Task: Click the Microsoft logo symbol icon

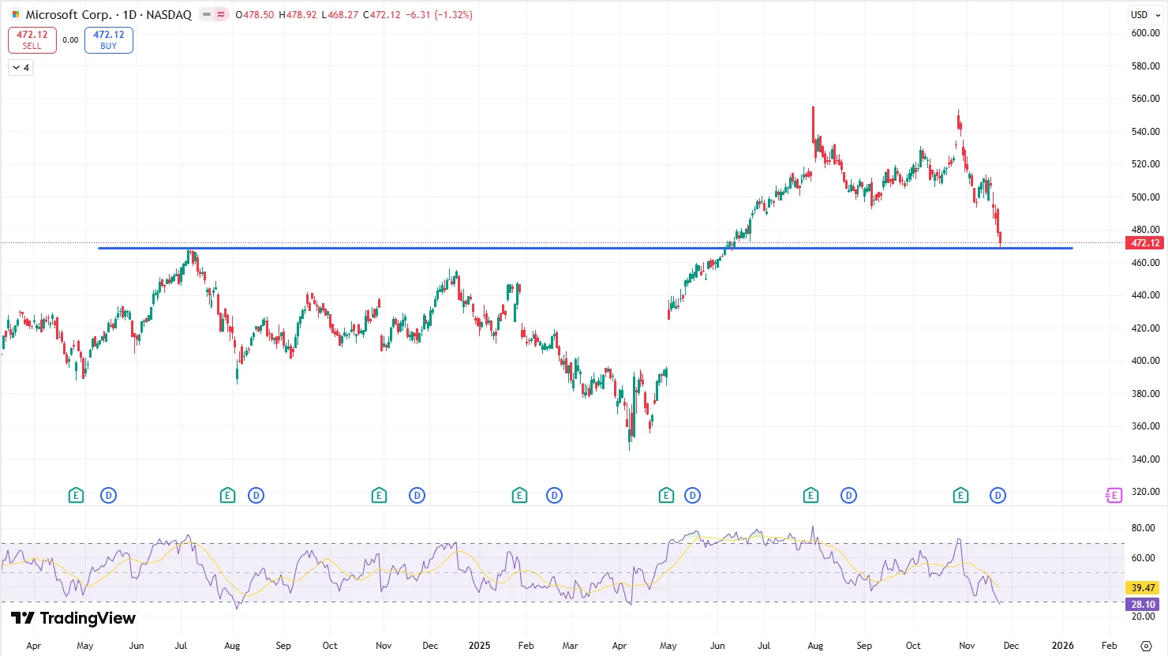Action: [x=16, y=14]
